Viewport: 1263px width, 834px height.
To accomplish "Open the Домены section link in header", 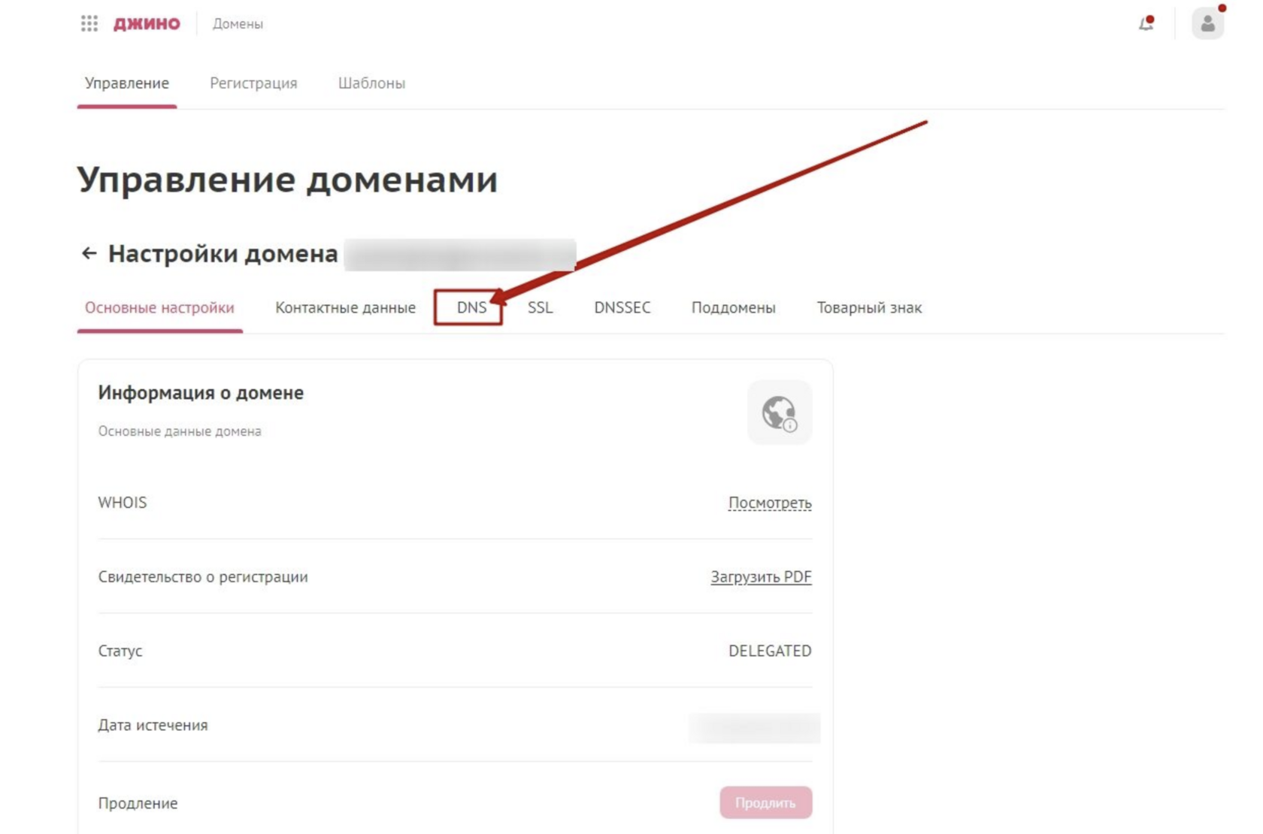I will point(238,24).
